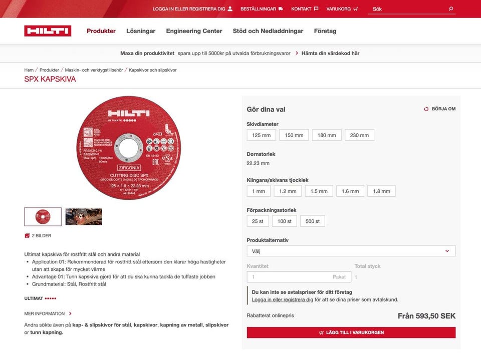Select 150 mm disc diameter

tap(294, 135)
